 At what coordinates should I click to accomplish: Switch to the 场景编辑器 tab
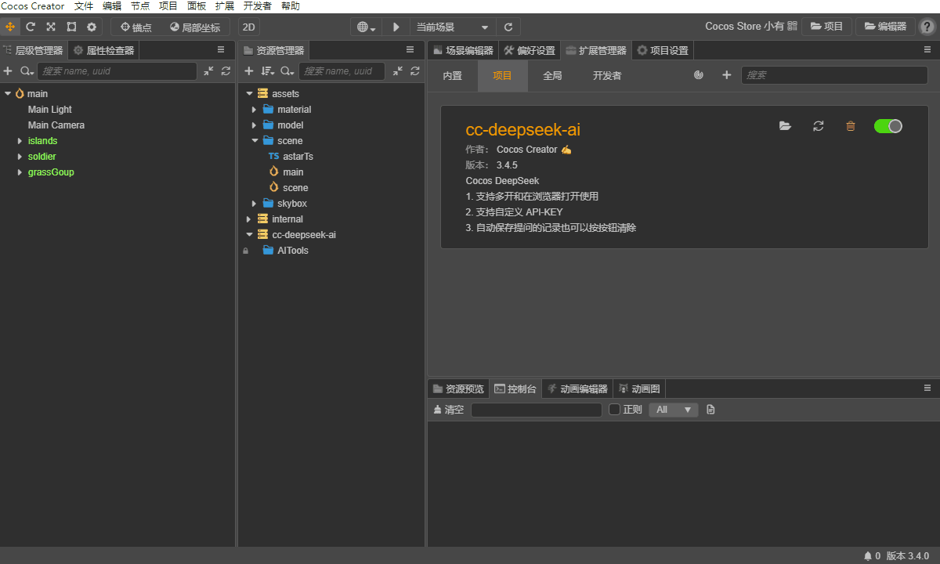463,51
